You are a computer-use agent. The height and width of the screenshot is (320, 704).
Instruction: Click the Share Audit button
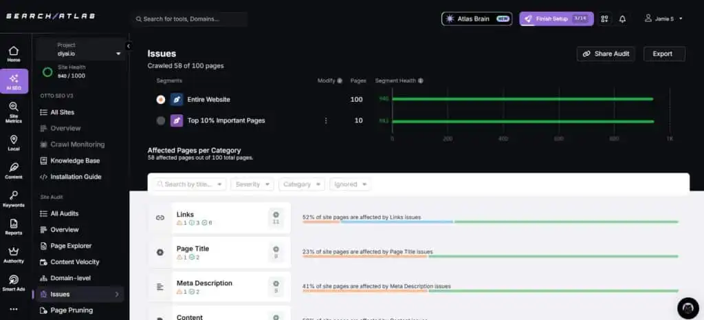pyautogui.click(x=606, y=54)
